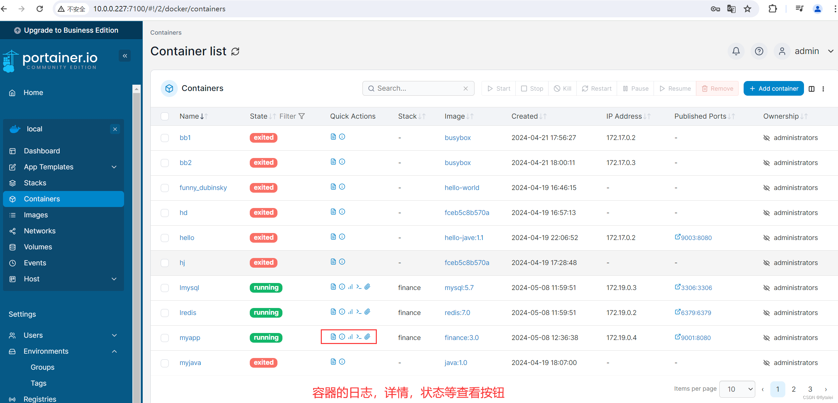Open Networks in sidebar
838x403 pixels.
(63, 231)
